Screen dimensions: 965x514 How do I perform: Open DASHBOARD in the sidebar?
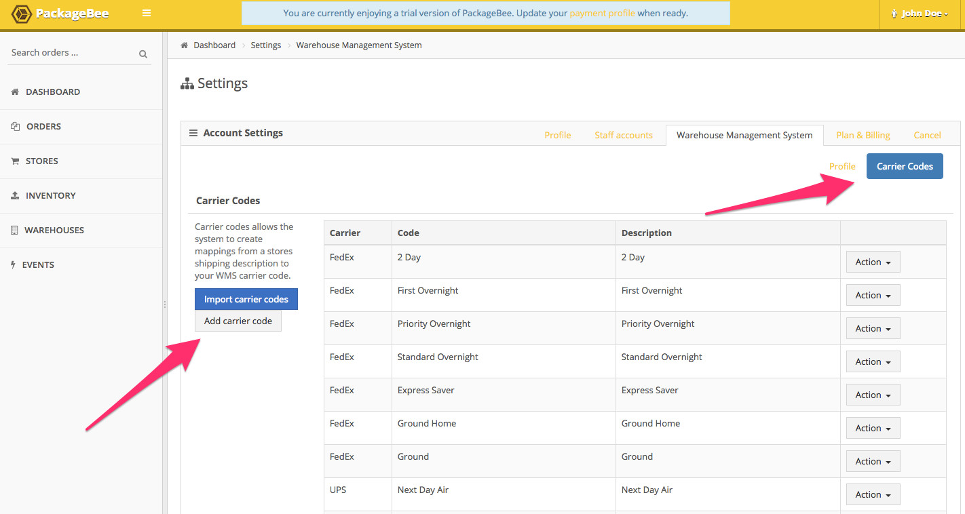click(81, 92)
